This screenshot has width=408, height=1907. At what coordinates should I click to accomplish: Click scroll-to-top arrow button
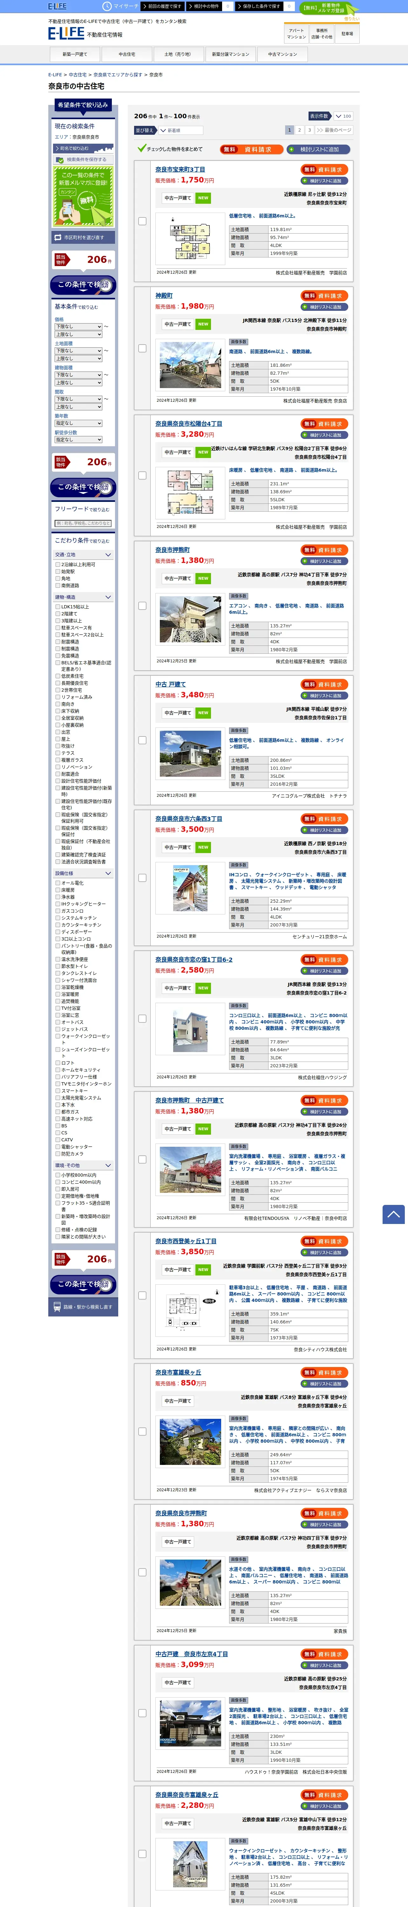click(393, 1214)
